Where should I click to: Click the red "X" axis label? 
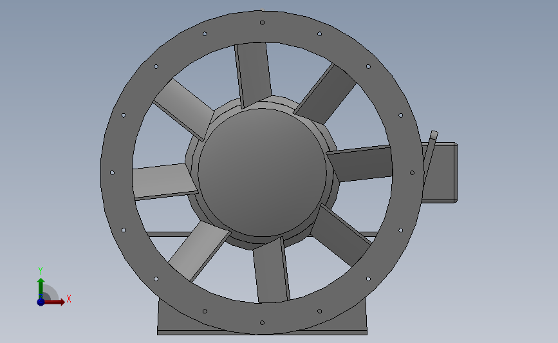[x=69, y=299]
